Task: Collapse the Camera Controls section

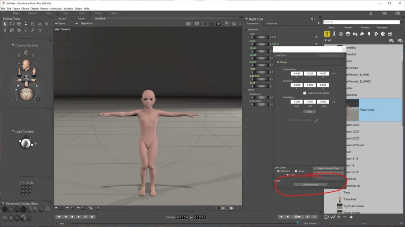Action: click(x=13, y=45)
